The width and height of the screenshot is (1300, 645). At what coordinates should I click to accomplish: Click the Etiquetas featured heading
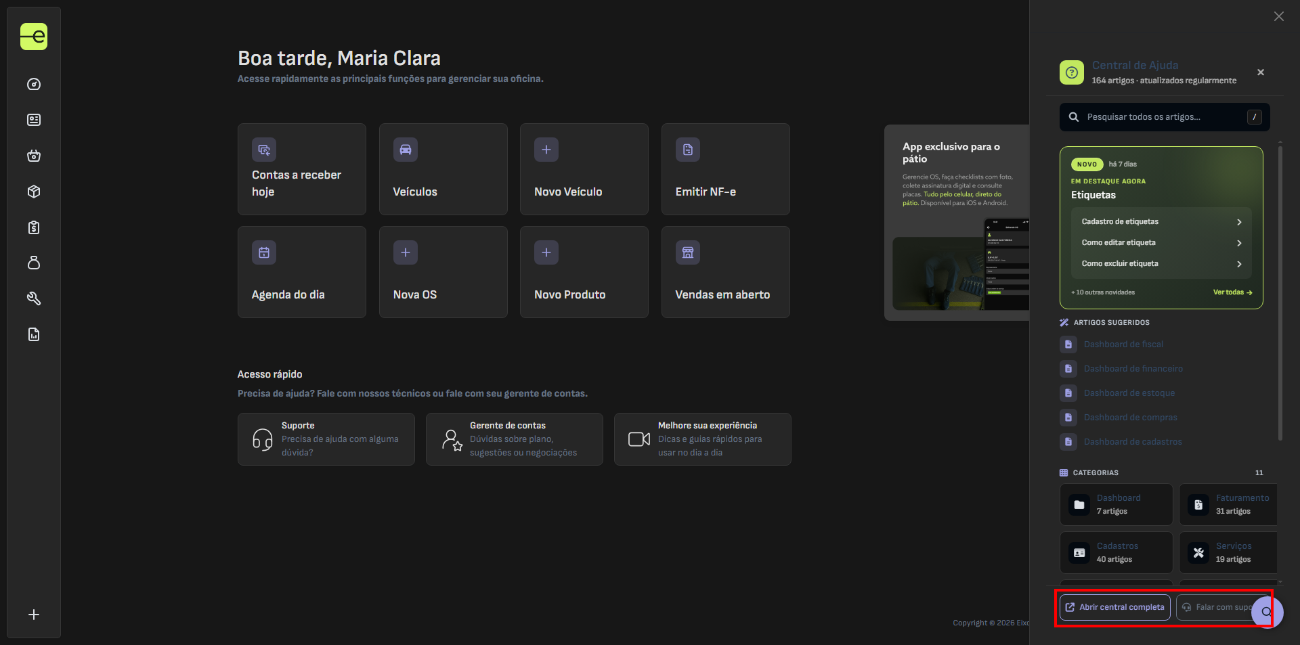pyautogui.click(x=1093, y=195)
